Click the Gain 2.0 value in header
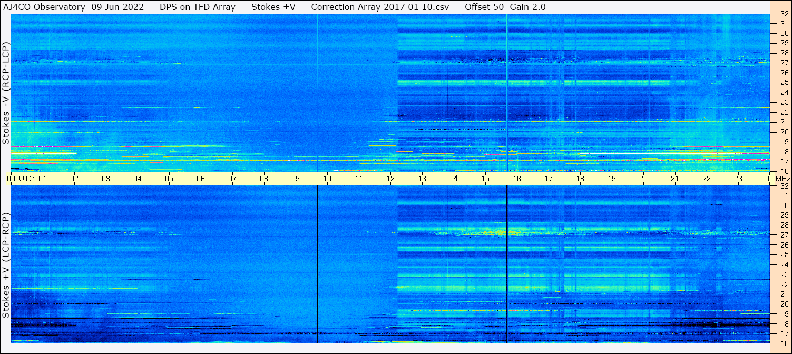 [528, 7]
